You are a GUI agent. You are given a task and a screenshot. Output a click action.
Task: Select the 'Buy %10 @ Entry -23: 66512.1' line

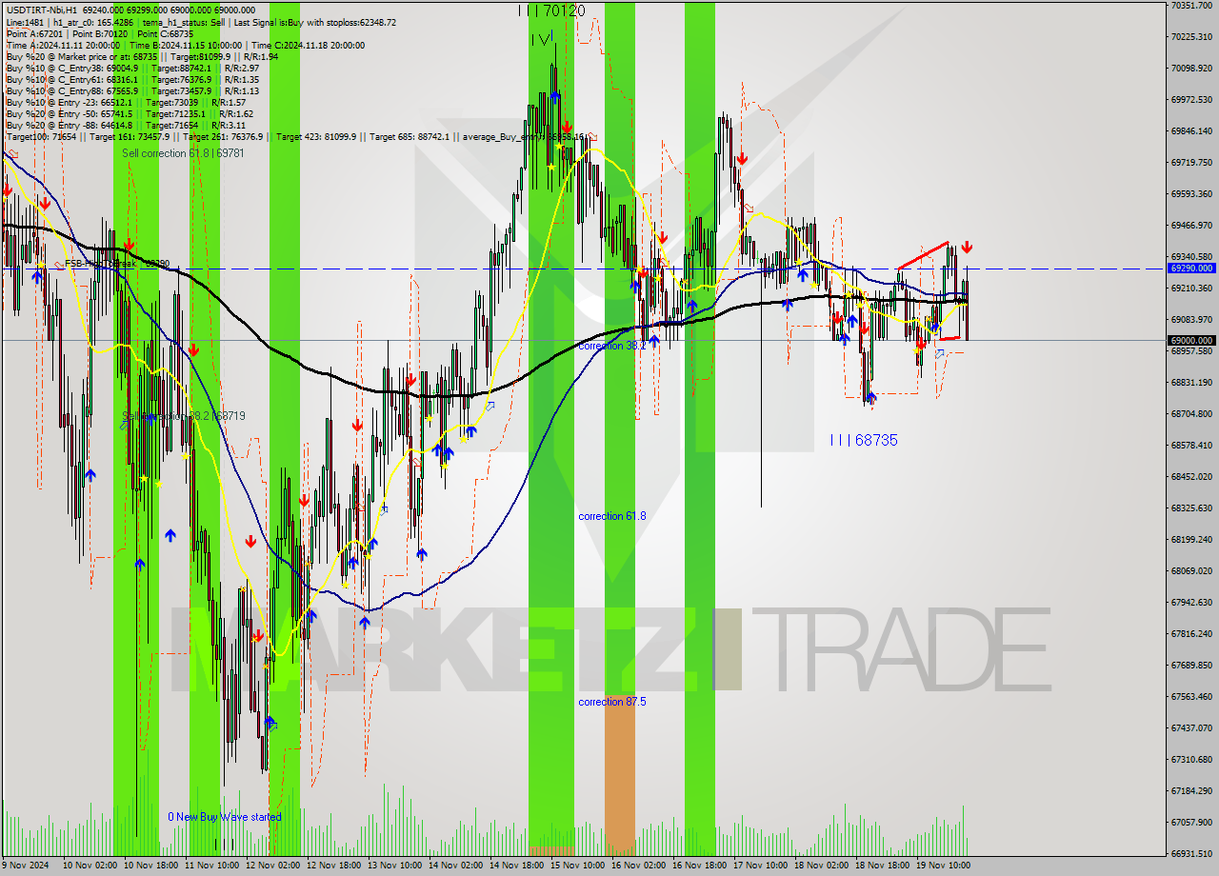click(126, 102)
